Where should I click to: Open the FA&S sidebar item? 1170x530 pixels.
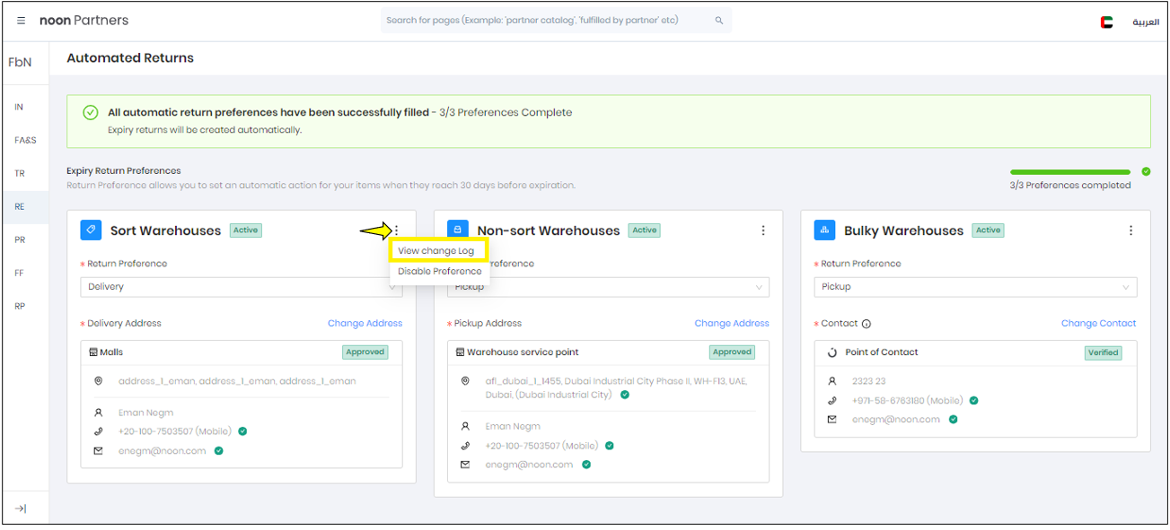click(x=25, y=140)
